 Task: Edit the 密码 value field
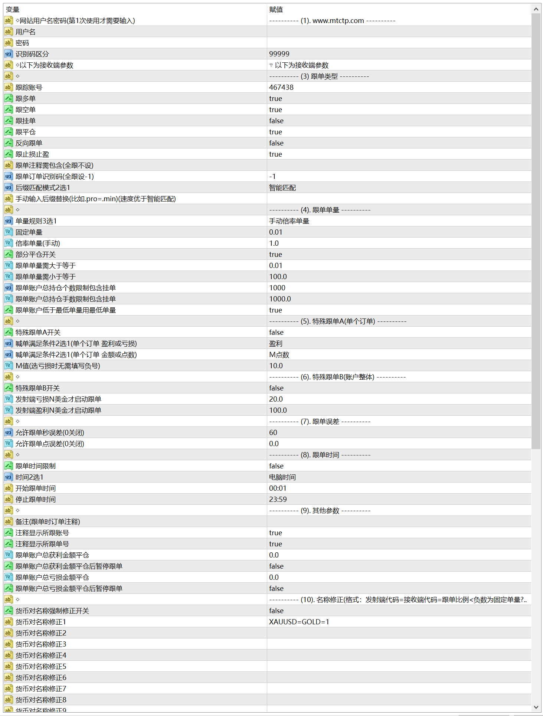tap(399, 43)
